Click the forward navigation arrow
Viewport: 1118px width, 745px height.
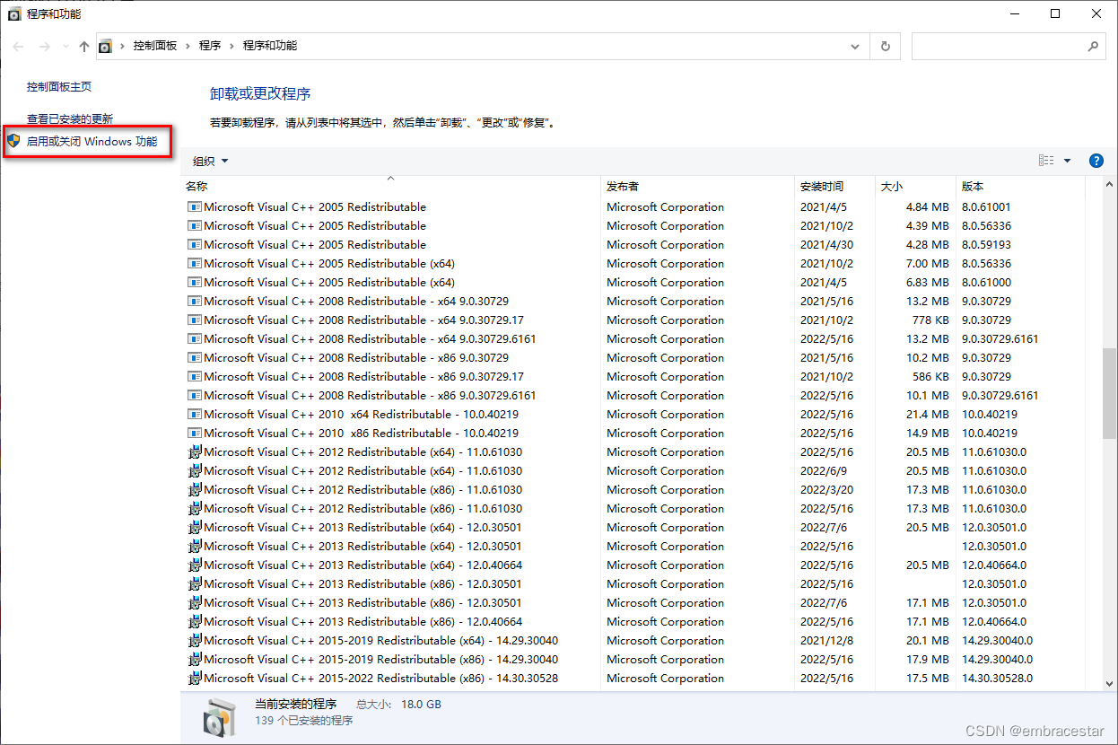point(45,47)
